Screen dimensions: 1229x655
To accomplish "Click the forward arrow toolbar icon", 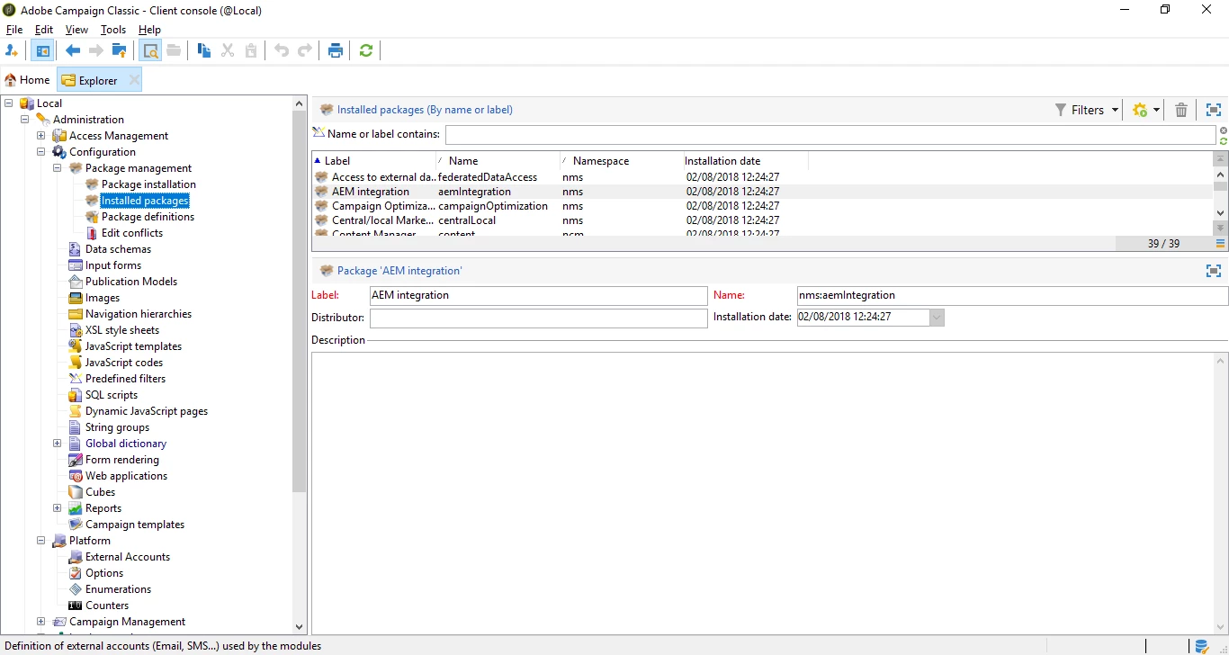I will tap(96, 51).
